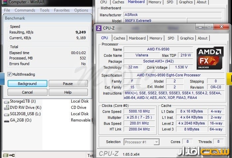Screen dimensions: 232x158
Task: Click the Cancel button in Benchmark
Action: pyautogui.click(x=28, y=92)
